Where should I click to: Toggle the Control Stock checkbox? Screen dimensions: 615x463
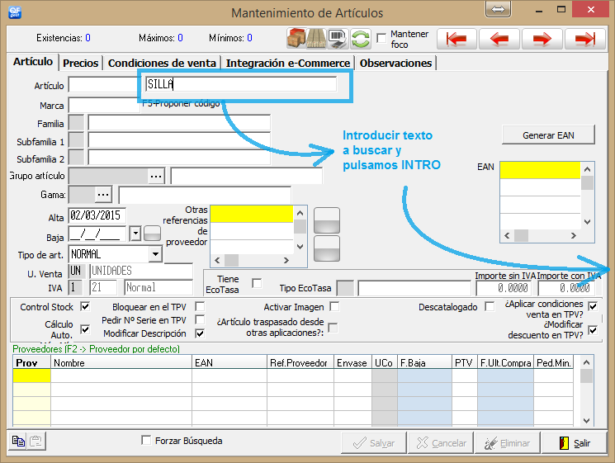[85, 306]
